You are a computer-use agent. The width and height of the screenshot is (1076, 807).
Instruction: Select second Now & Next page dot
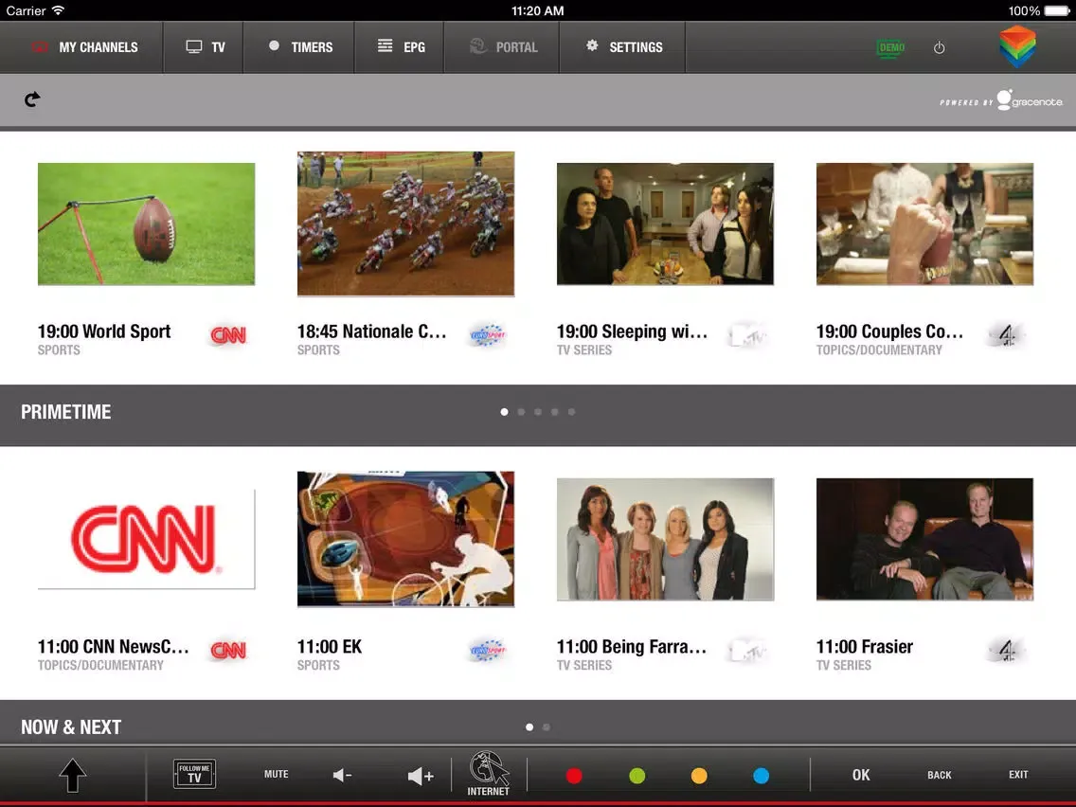coord(547,726)
